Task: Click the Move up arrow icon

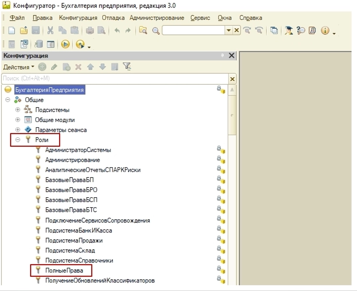Action: point(90,67)
